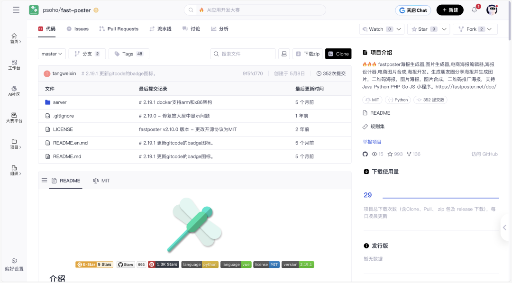The height and width of the screenshot is (283, 512).
Task: Select the README tab in file viewer
Action: [x=65, y=181]
